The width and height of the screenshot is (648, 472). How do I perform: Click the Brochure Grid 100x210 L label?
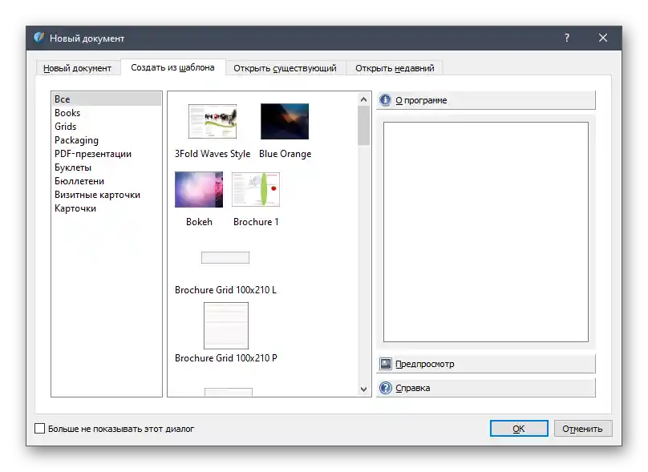(225, 290)
